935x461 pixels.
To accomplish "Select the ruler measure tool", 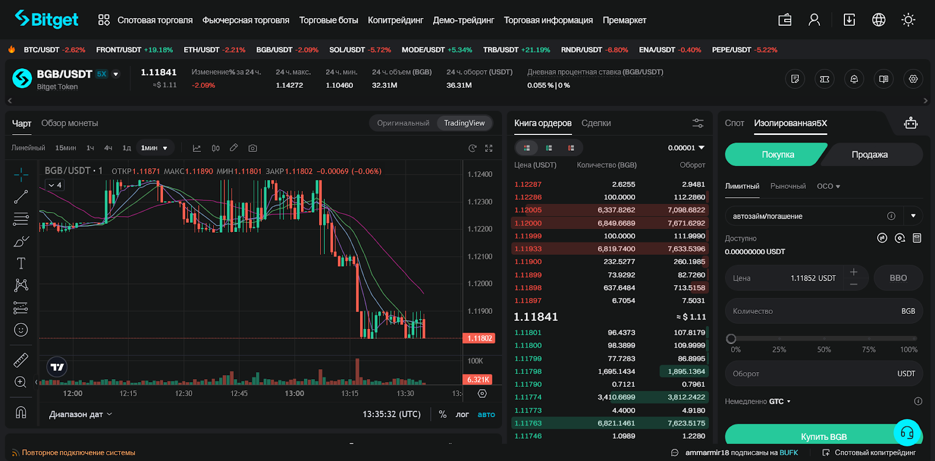I will pos(21,360).
